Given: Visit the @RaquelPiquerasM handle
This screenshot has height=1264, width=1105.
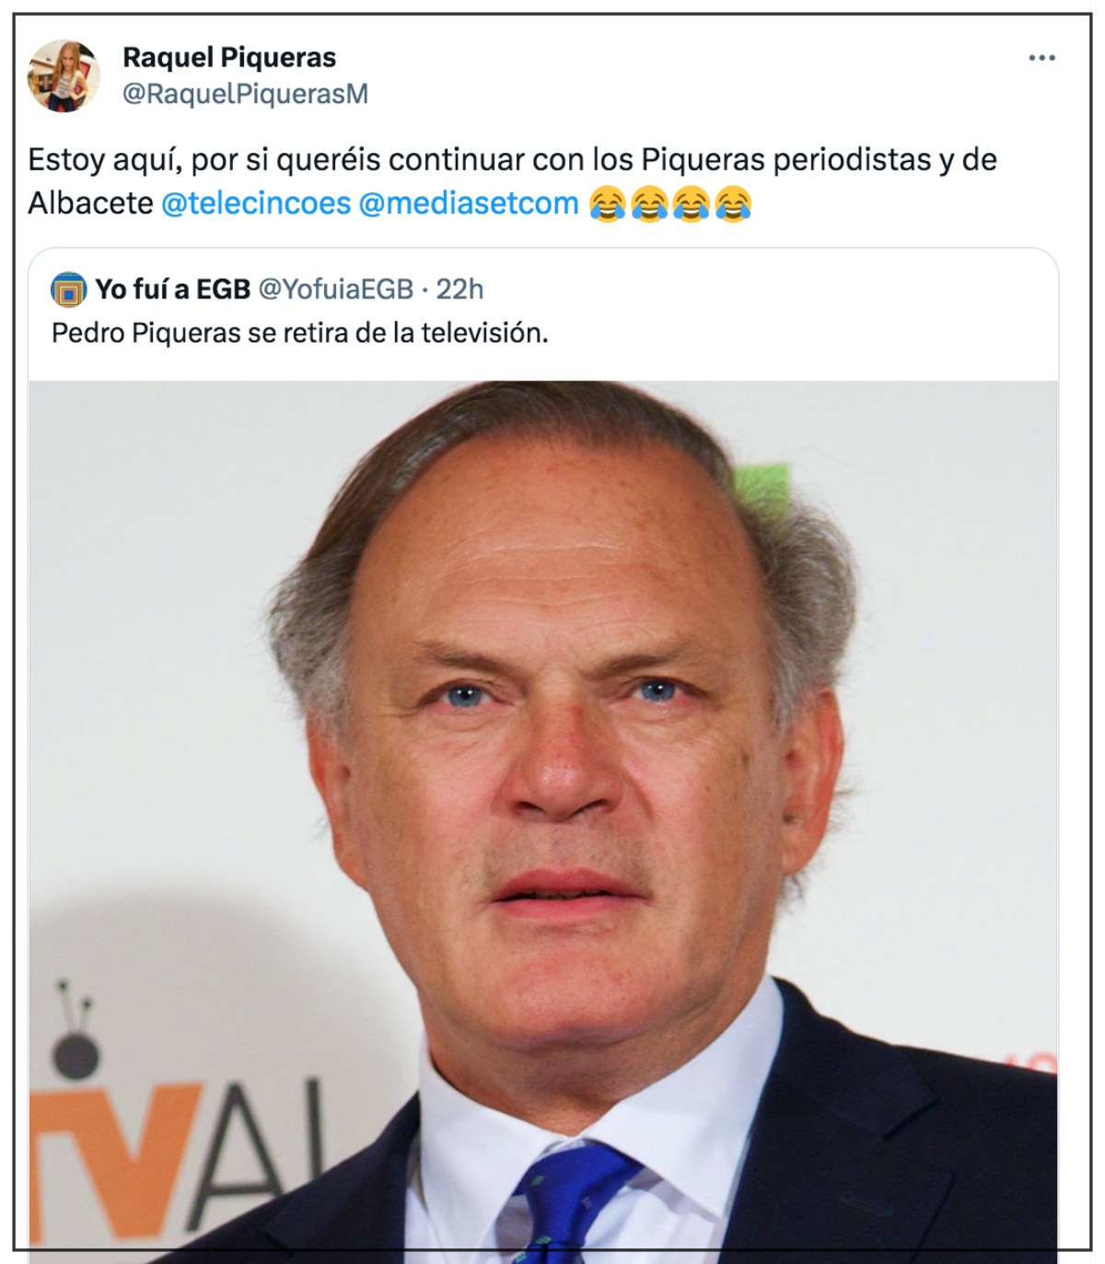Looking at the screenshot, I should 245,94.
